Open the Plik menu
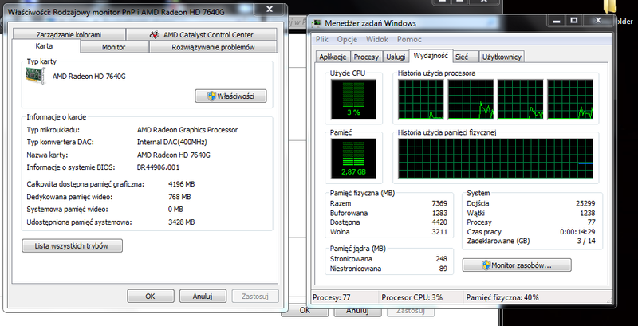This screenshot has width=638, height=326. (x=322, y=39)
